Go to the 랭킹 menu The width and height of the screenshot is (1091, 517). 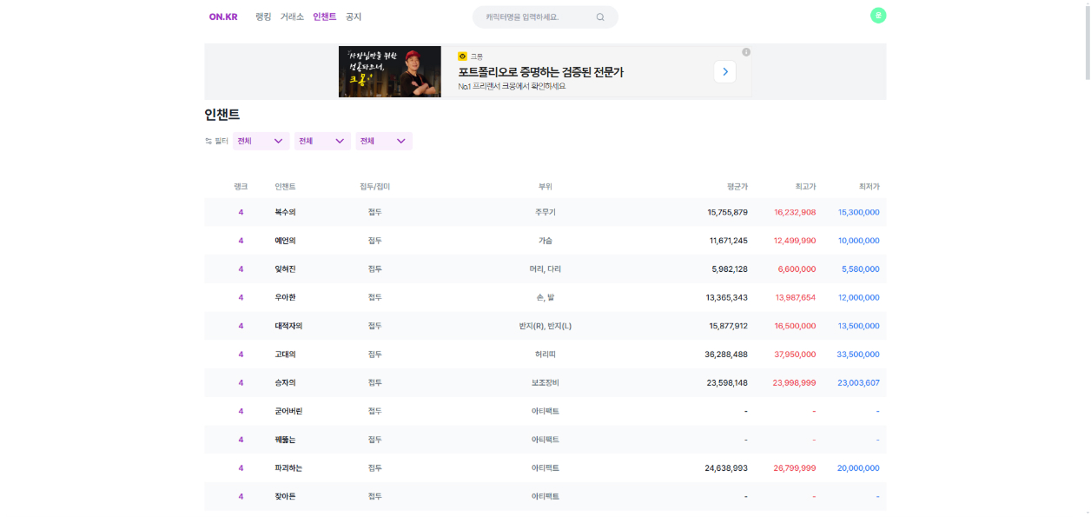[x=263, y=17]
